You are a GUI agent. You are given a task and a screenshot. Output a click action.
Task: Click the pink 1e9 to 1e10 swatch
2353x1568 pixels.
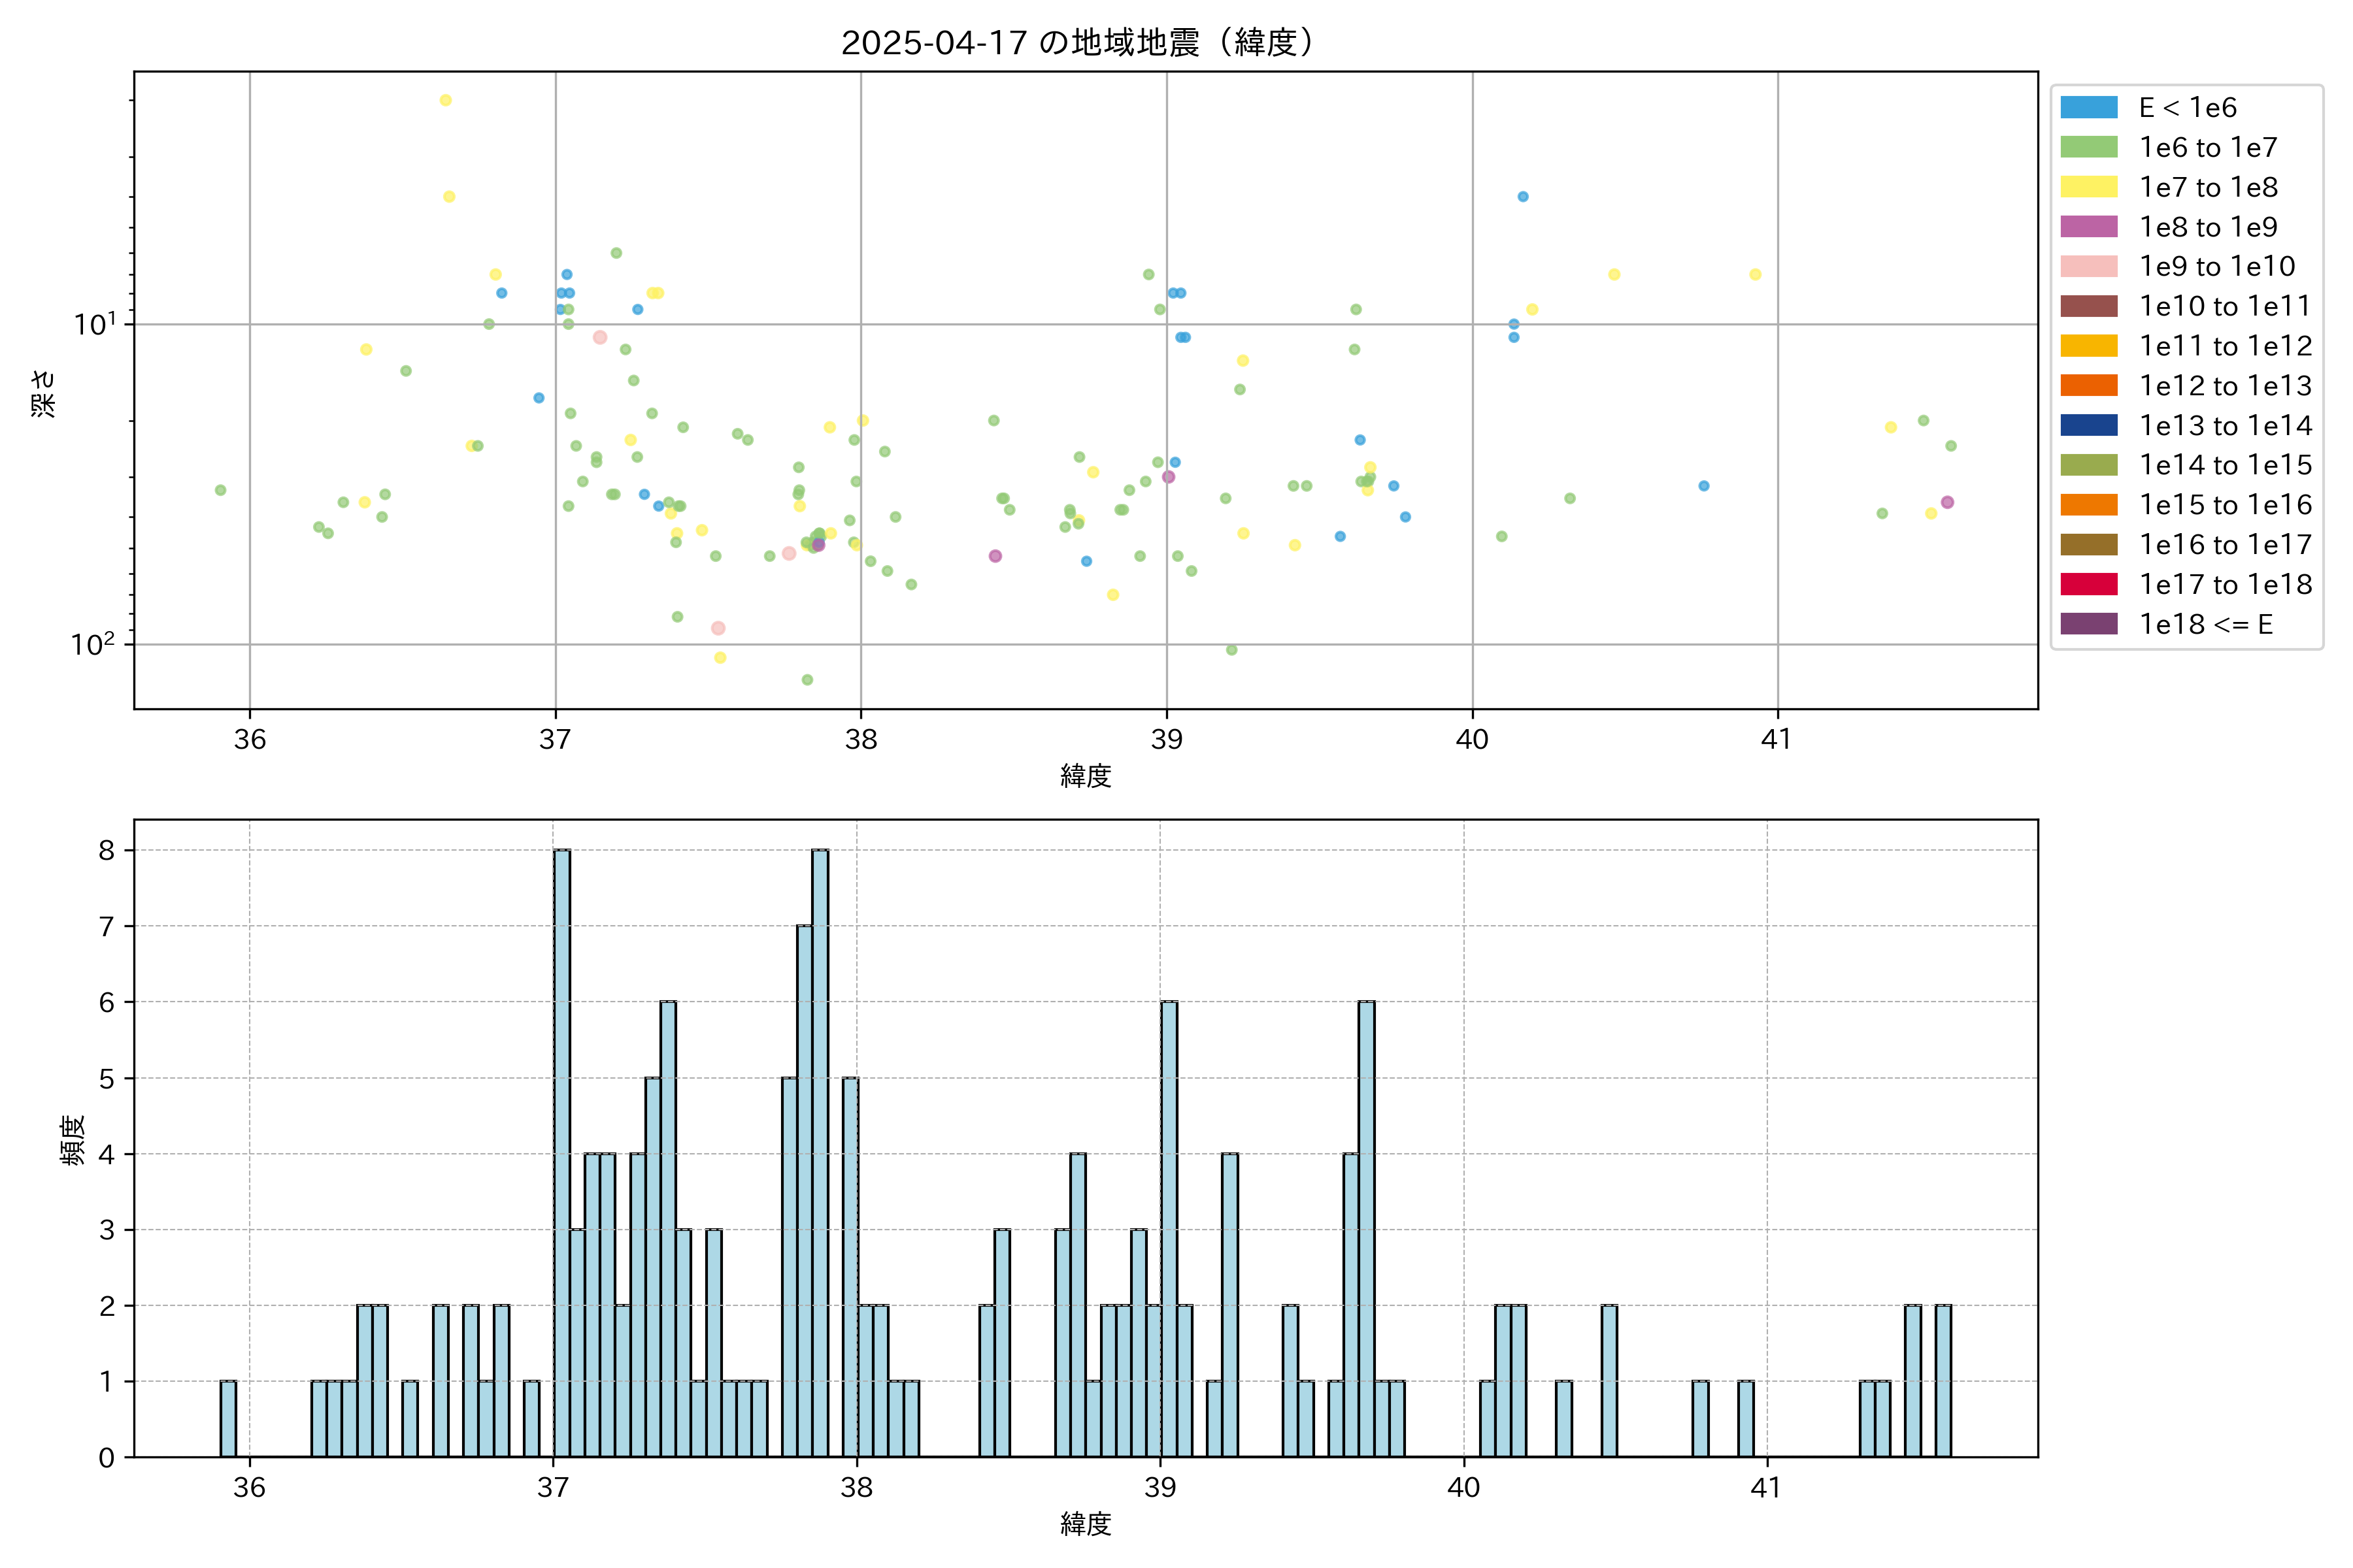point(2089,266)
